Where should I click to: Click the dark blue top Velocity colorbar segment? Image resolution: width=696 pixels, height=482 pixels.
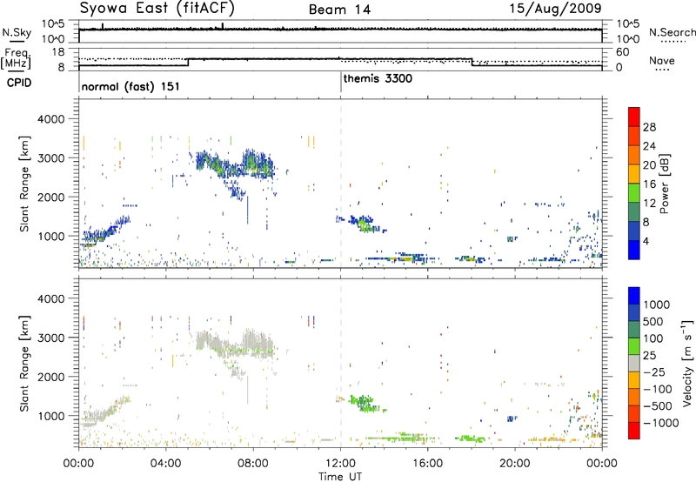(x=634, y=296)
